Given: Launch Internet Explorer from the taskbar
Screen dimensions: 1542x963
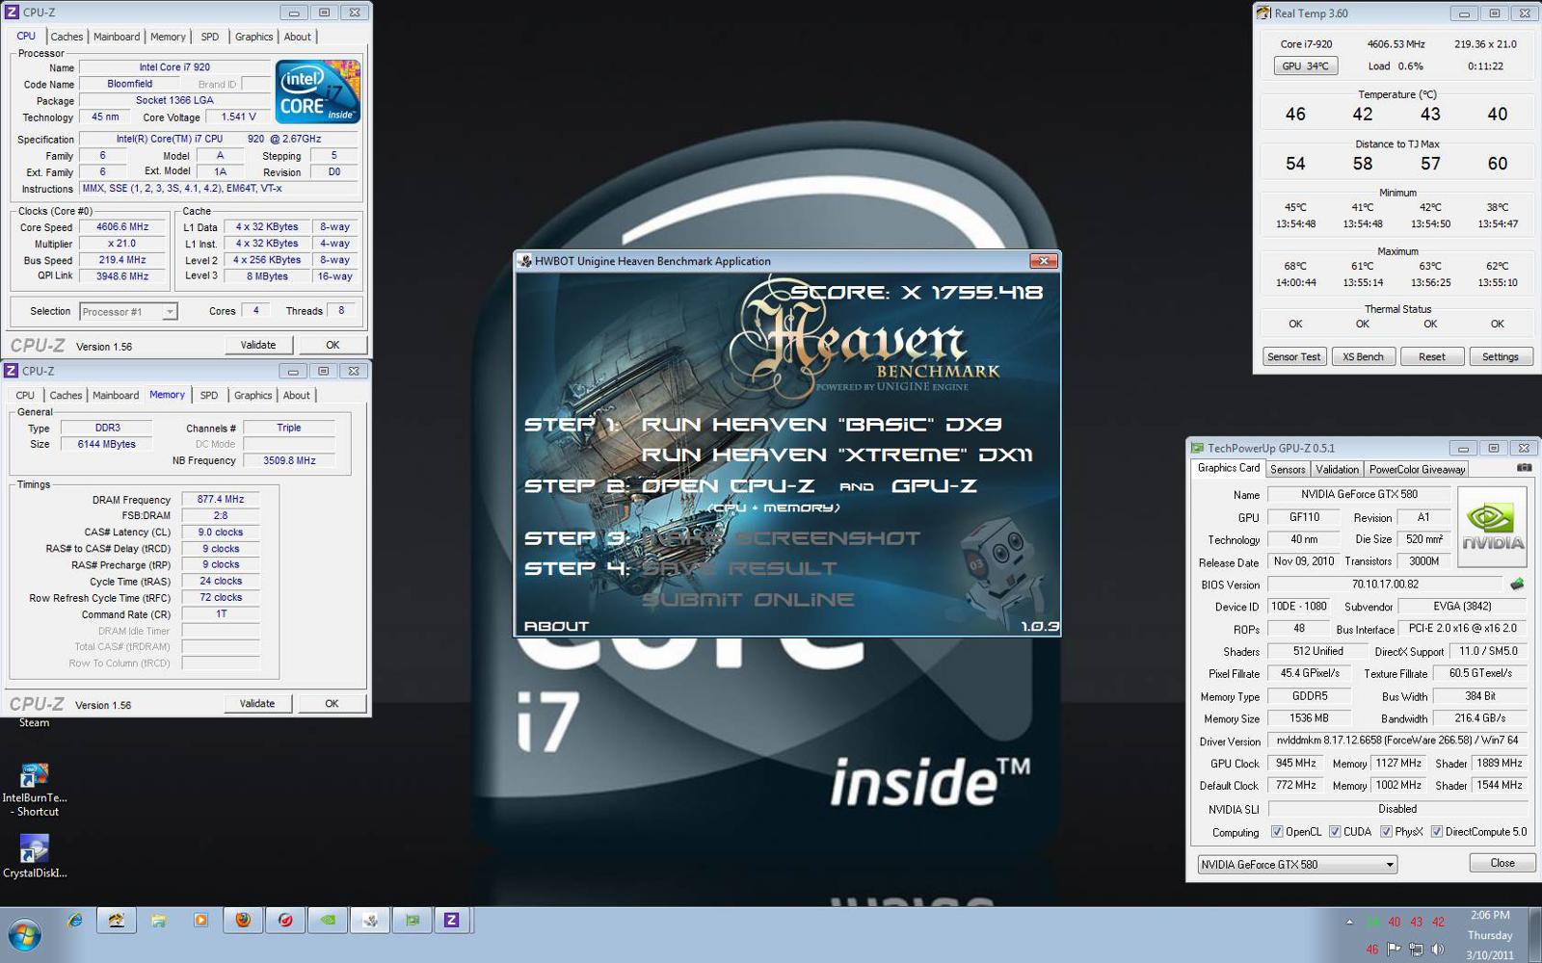Looking at the screenshot, I should coord(74,921).
